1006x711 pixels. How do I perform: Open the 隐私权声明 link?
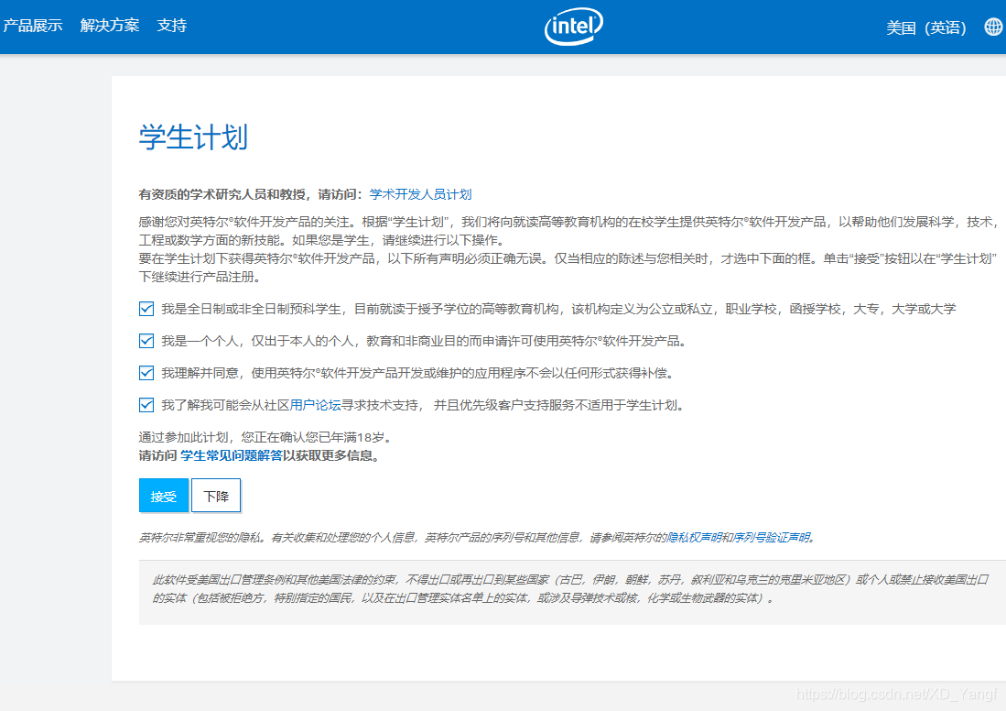click(x=694, y=538)
